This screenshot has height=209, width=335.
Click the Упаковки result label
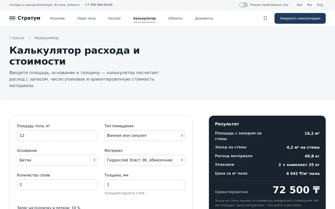[224, 164]
